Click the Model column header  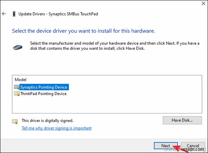[21, 80]
